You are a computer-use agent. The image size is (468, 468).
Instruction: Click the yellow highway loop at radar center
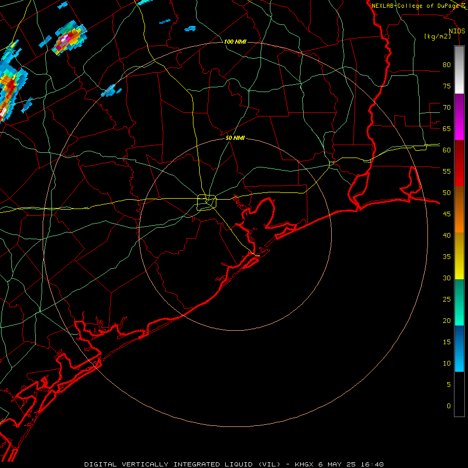206,203
